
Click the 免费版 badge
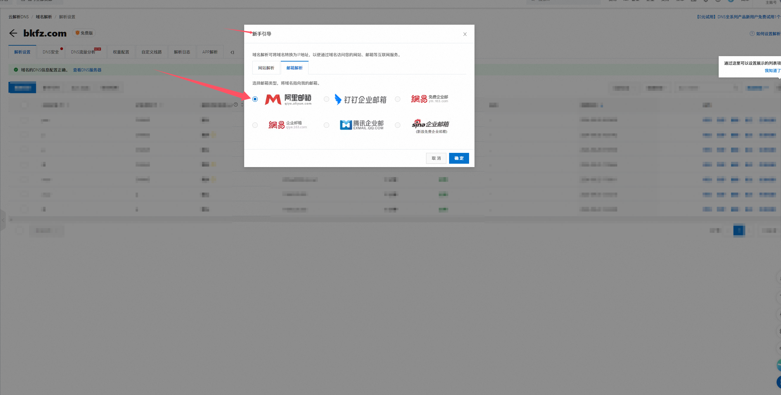84,33
